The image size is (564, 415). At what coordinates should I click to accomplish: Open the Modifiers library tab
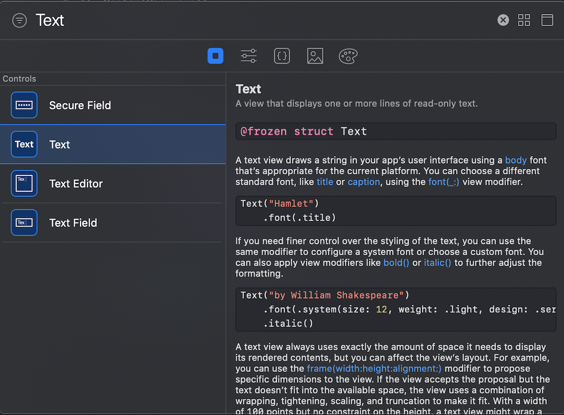pos(249,56)
